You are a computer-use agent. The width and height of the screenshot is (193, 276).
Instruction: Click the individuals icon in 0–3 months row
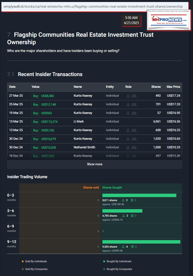(123, 200)
